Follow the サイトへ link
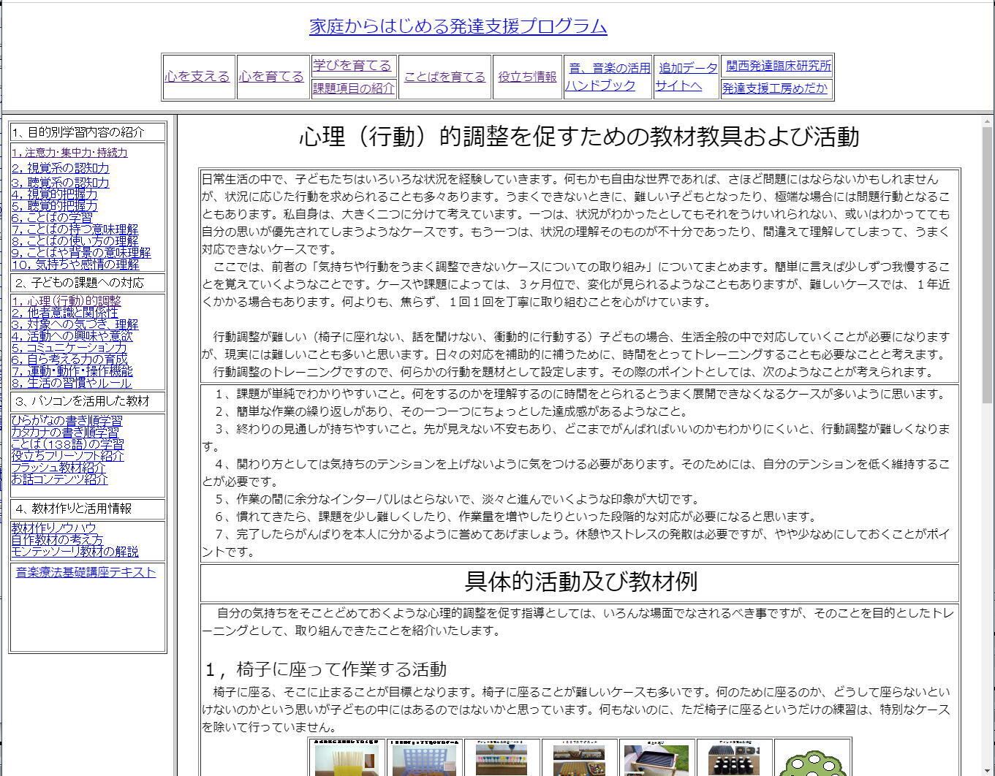The height and width of the screenshot is (776, 995). (678, 85)
